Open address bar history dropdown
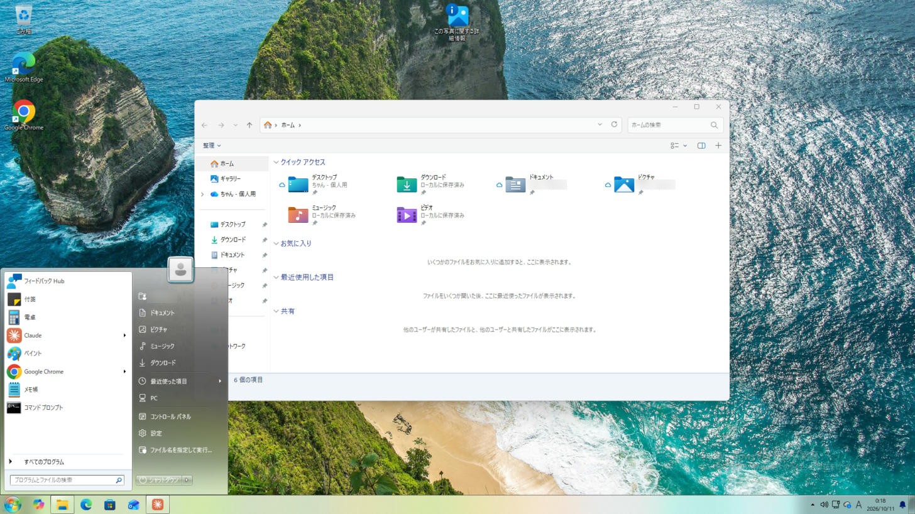The height and width of the screenshot is (514, 915). (x=600, y=124)
